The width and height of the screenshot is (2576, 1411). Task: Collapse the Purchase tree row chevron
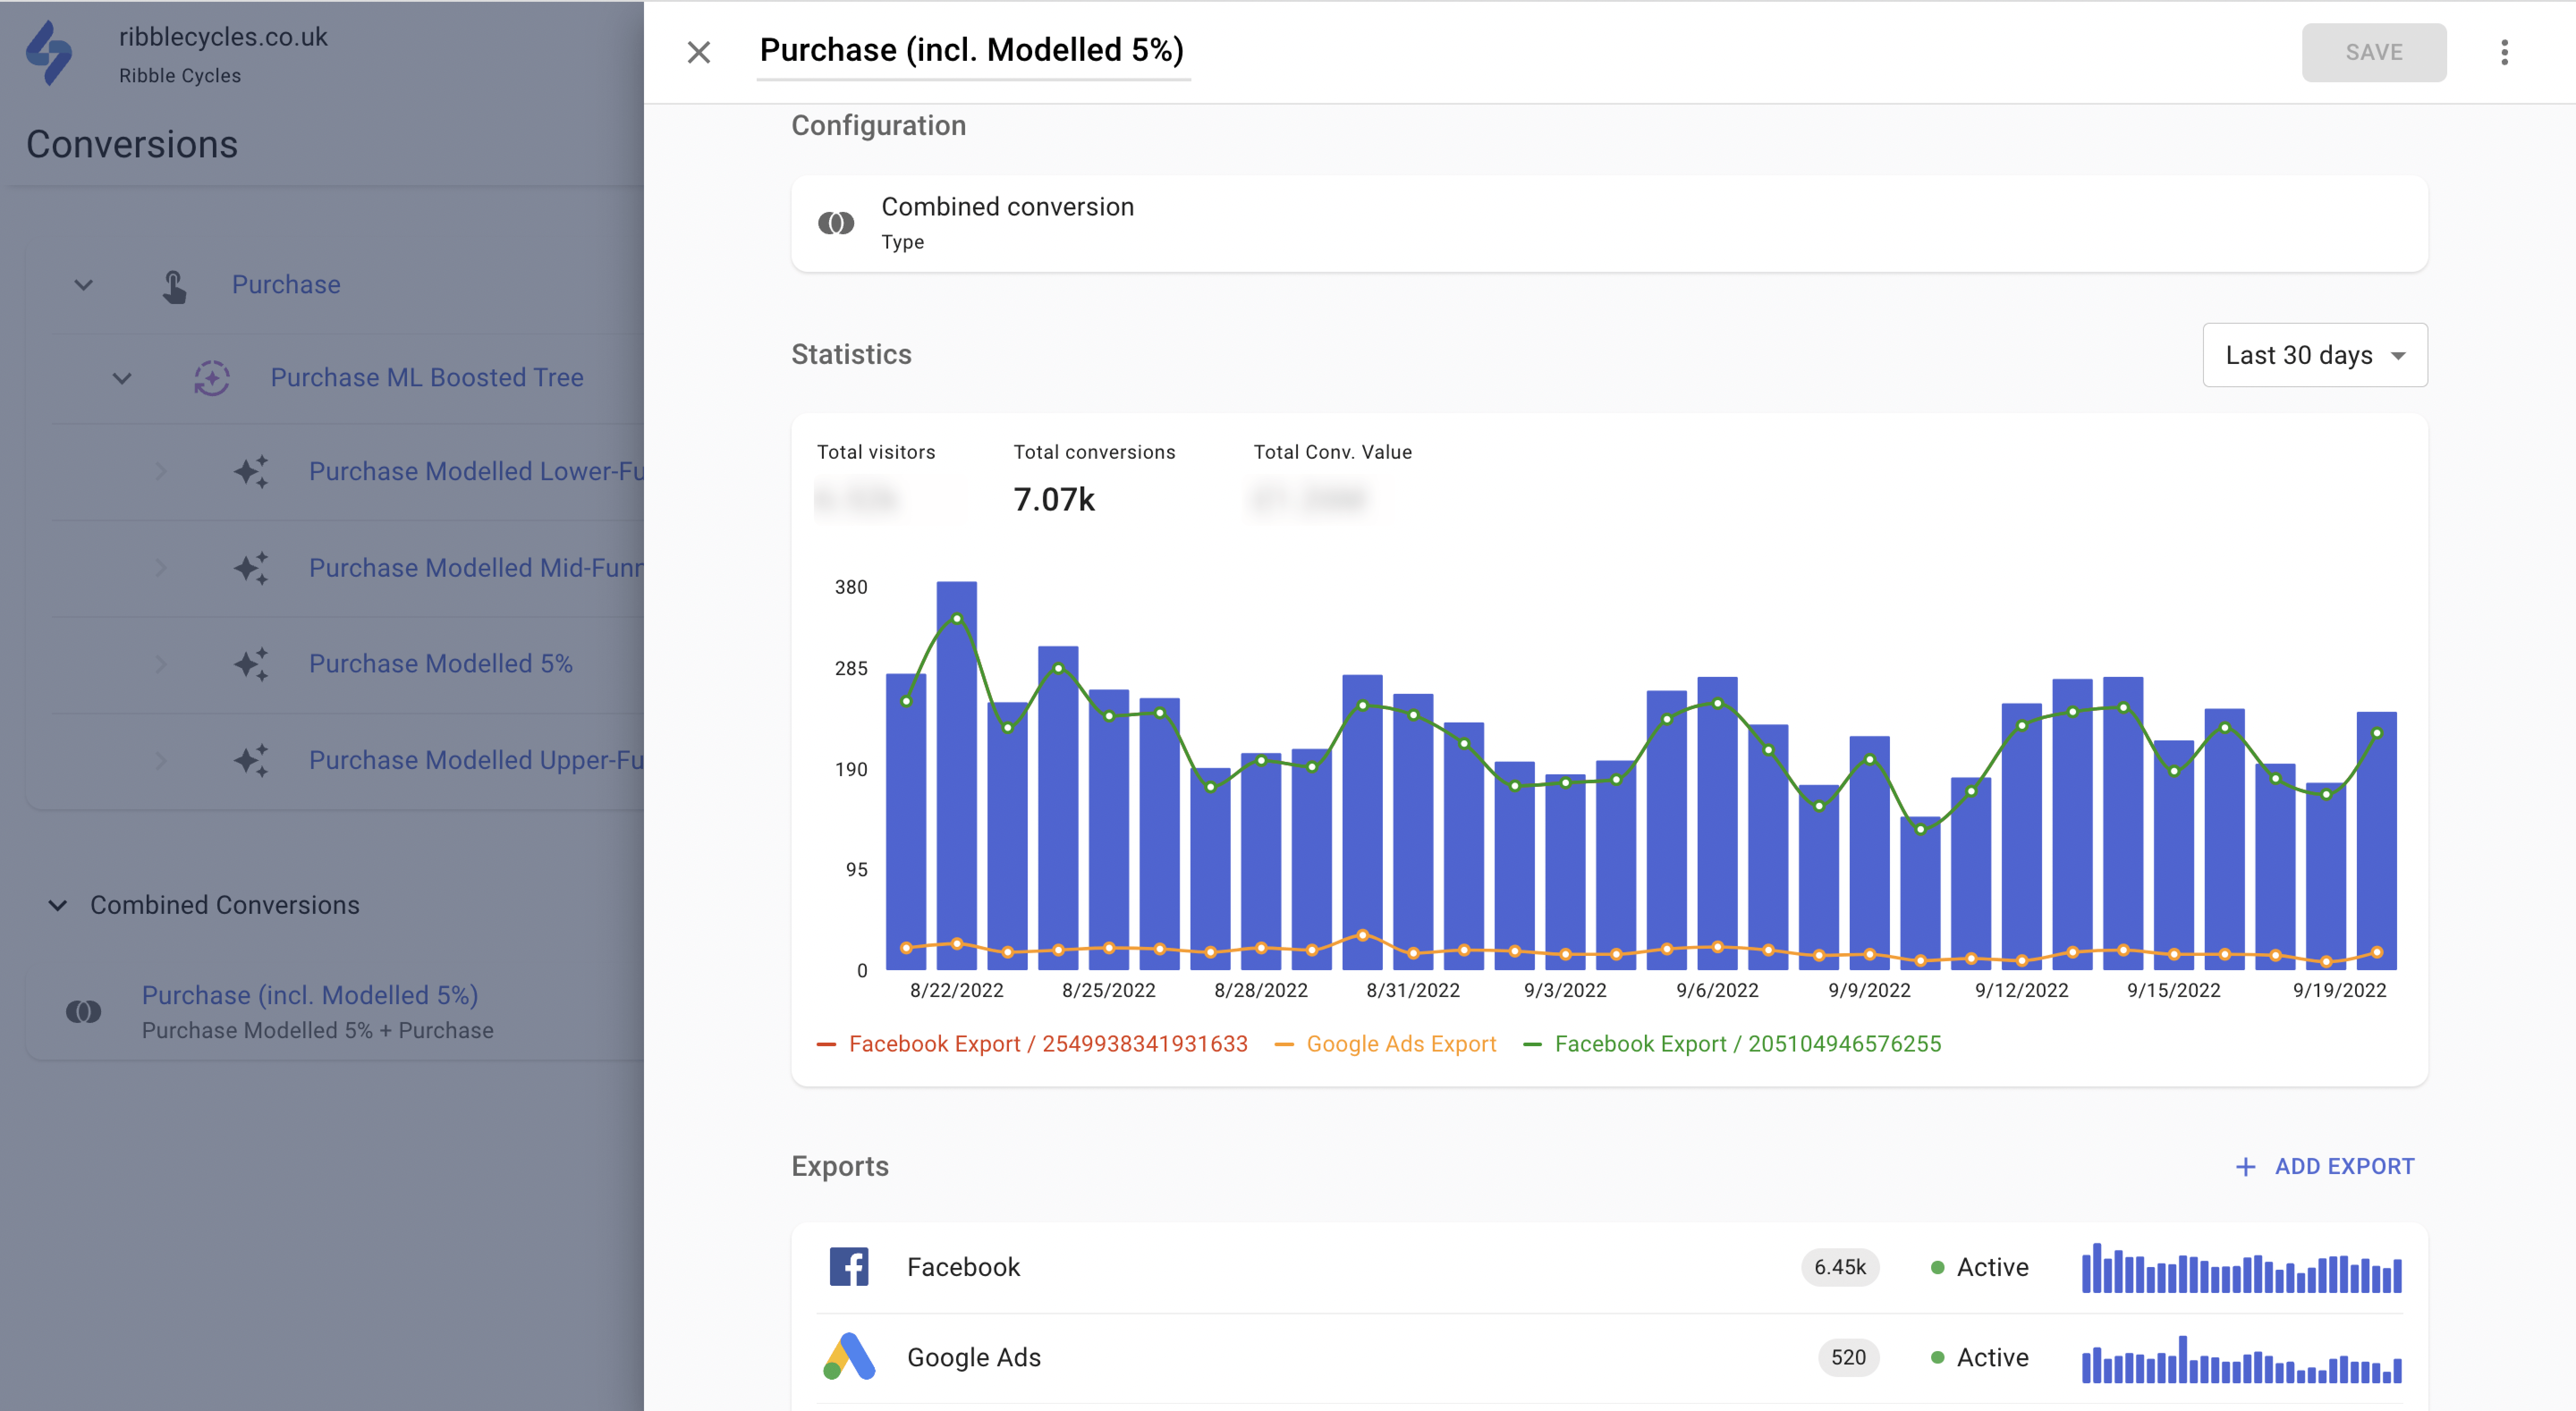point(83,285)
